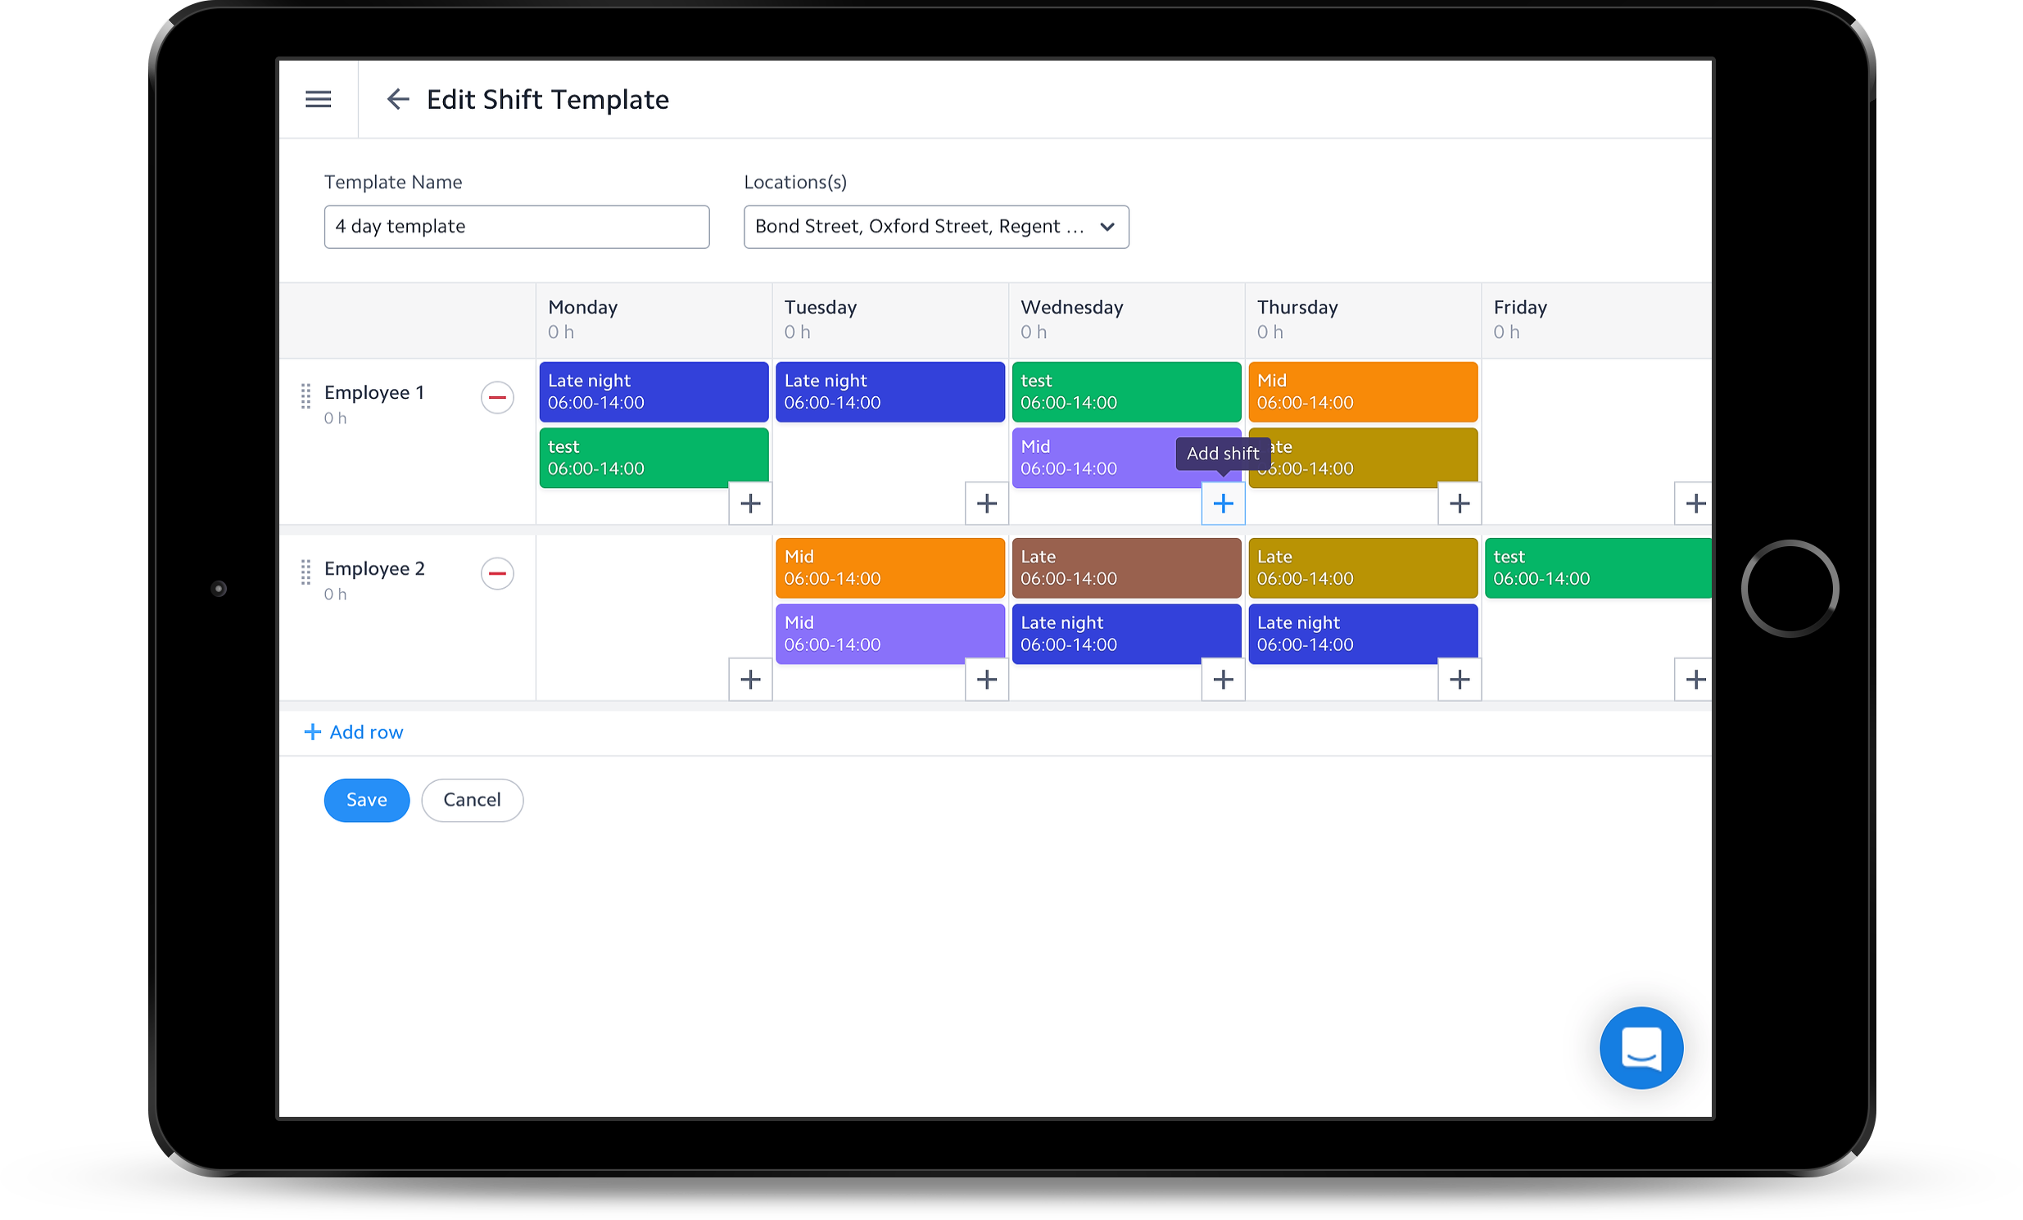Add shift for Employee 1 on Wednesday
Viewport: 2023px width, 1220px height.
(1223, 504)
